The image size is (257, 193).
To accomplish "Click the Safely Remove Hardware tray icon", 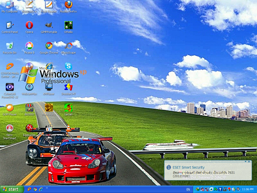I will [234, 189].
